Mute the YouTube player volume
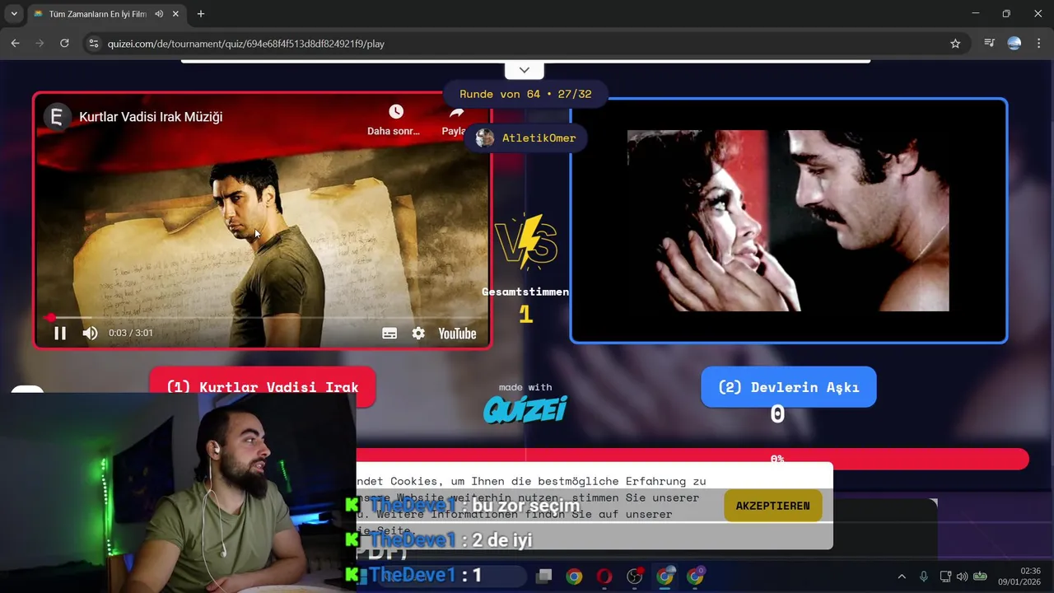 90,333
